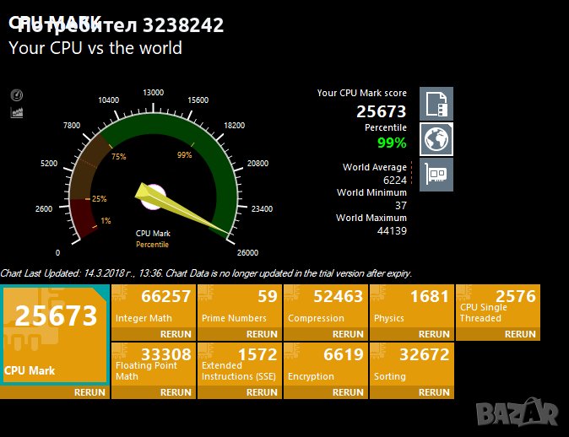Select the Integer Math 66257 tile
The image size is (569, 437).
click(x=154, y=306)
